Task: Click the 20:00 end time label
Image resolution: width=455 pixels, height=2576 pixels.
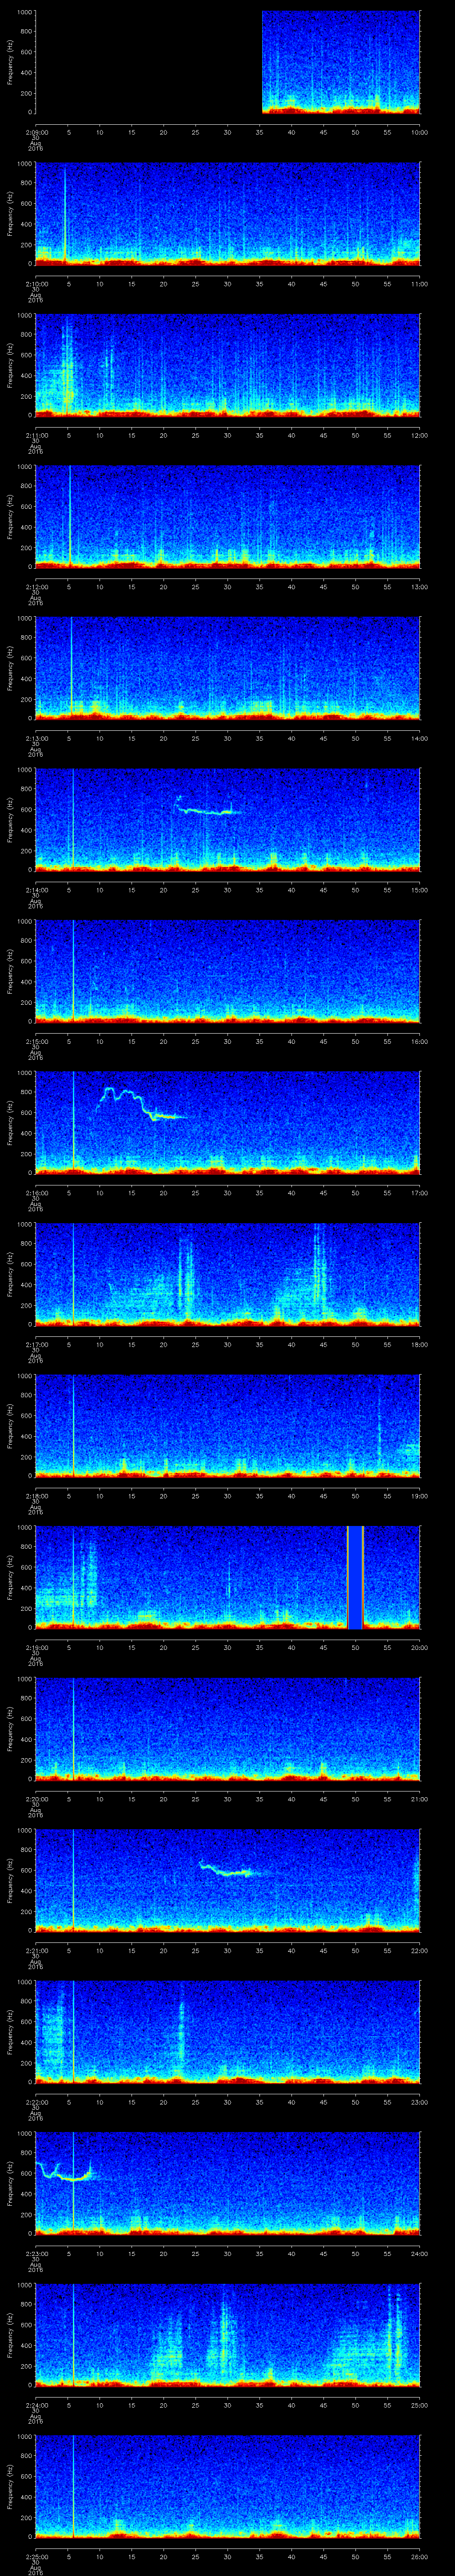Action: pos(419,1647)
